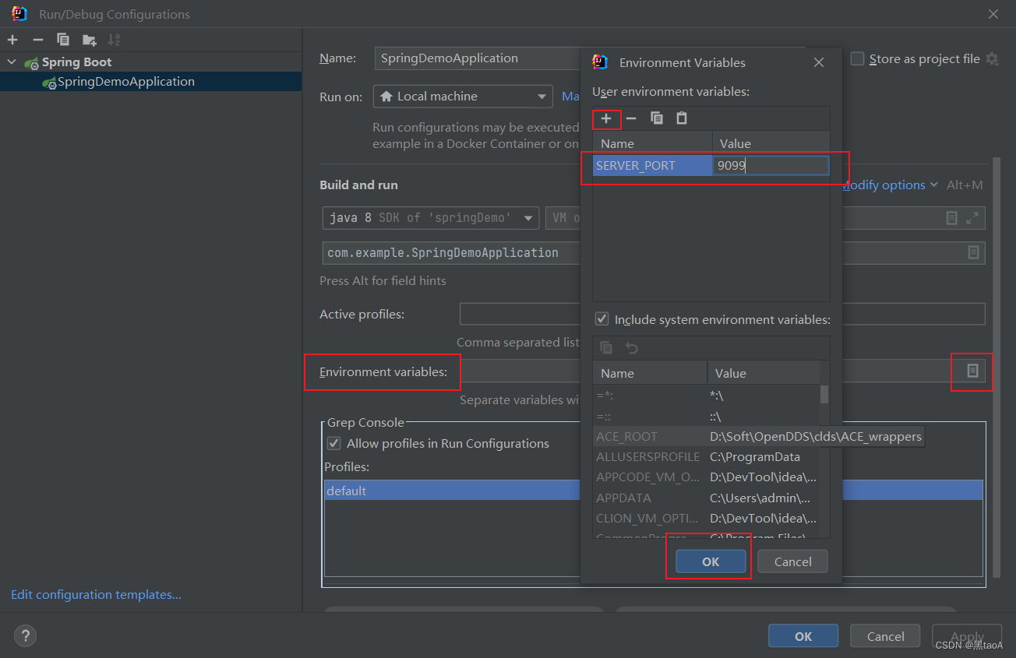This screenshot has width=1016, height=658.
Task: Toggle Store as project file checkbox
Action: click(857, 58)
